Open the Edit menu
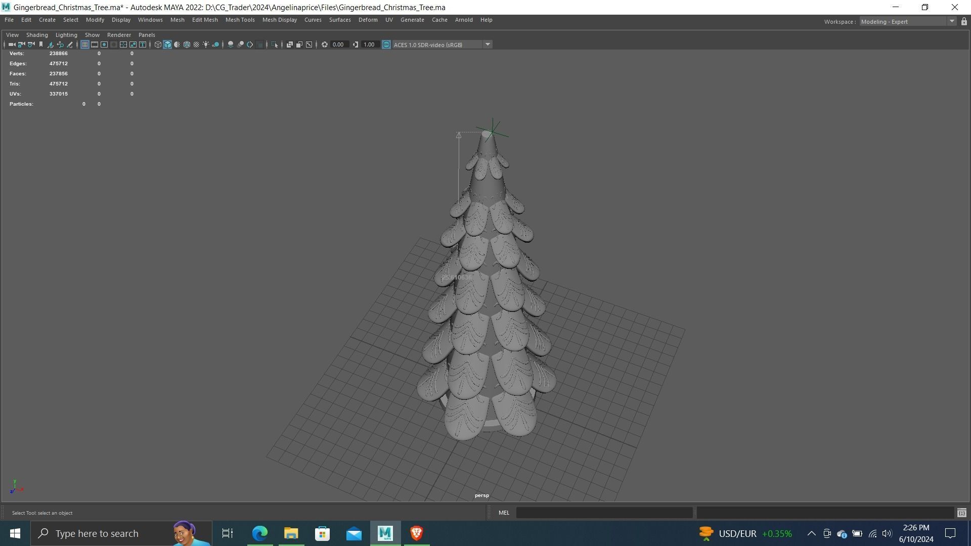This screenshot has width=971, height=546. point(26,20)
